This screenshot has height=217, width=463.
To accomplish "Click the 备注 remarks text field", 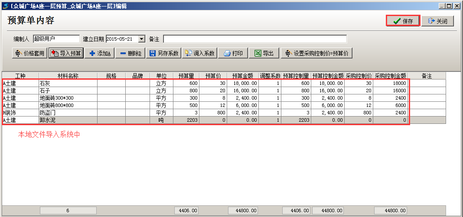I will click(254, 39).
